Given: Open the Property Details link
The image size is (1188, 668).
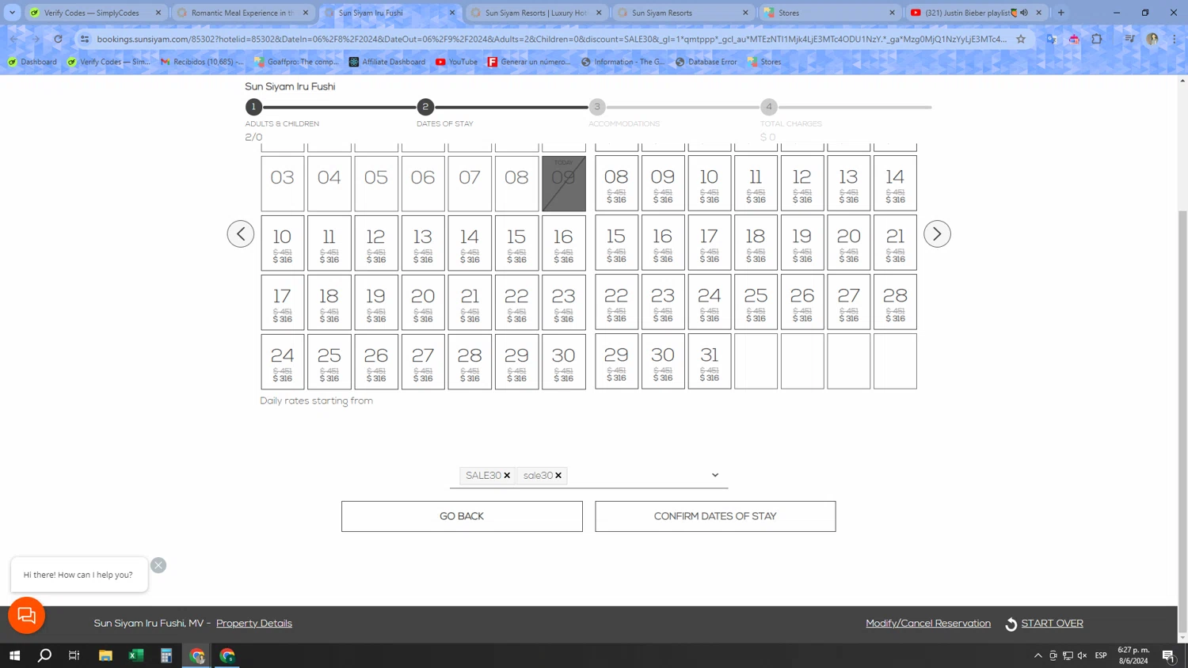Looking at the screenshot, I should click(x=254, y=623).
